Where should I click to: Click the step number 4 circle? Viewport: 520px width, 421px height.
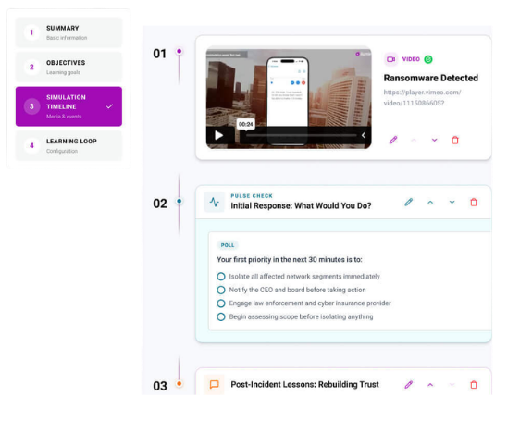click(31, 145)
